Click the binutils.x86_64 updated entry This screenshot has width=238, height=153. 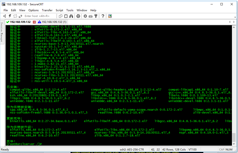coord(43,121)
